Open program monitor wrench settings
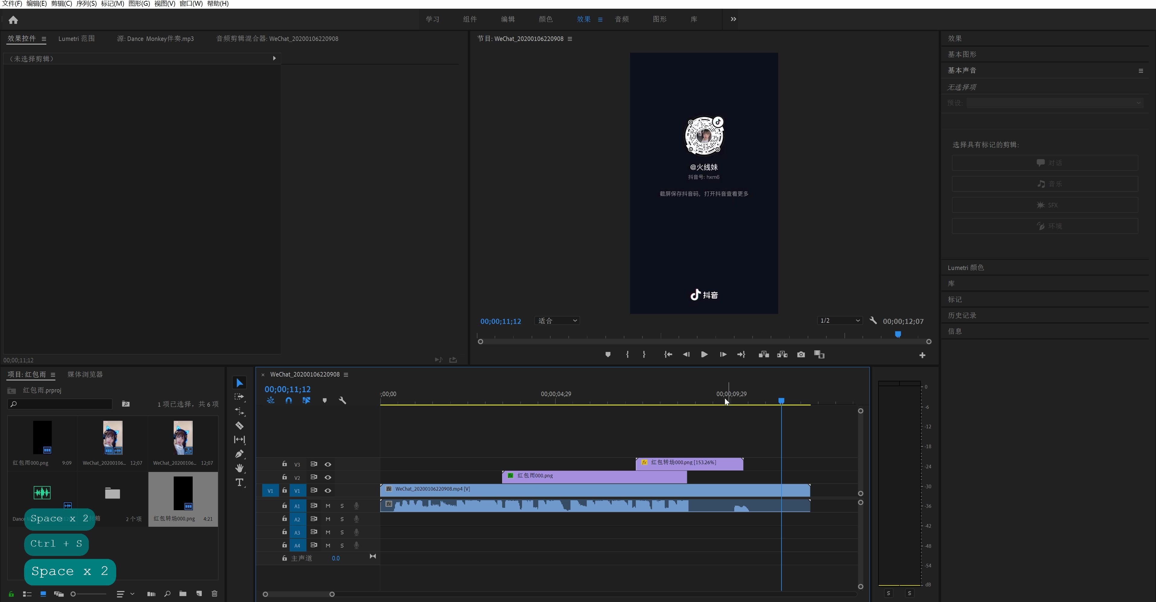The width and height of the screenshot is (1156, 602). click(873, 321)
